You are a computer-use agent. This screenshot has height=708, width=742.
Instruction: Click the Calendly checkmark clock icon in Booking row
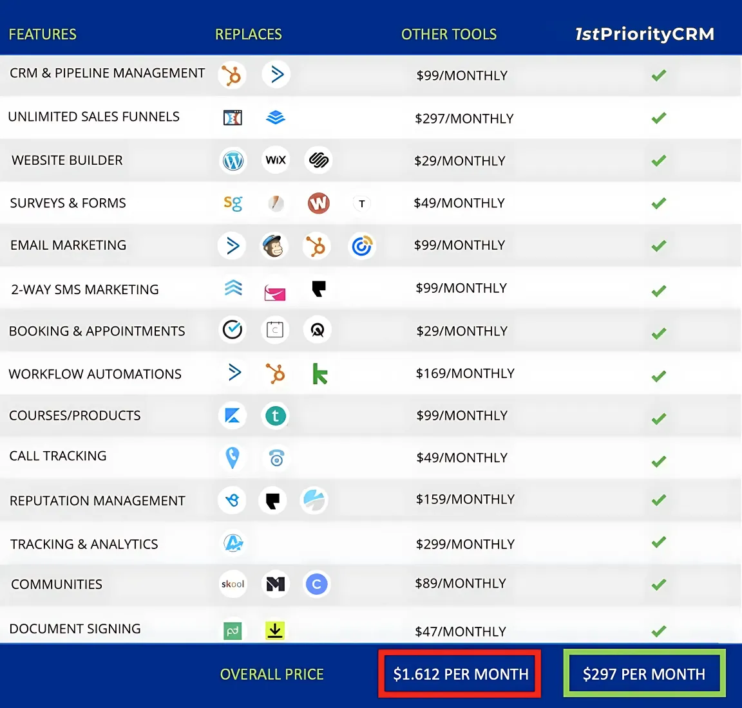point(233,330)
